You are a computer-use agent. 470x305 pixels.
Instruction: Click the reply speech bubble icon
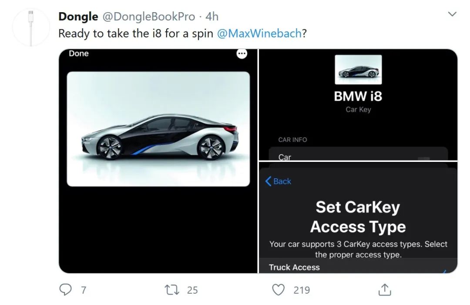coord(66,289)
